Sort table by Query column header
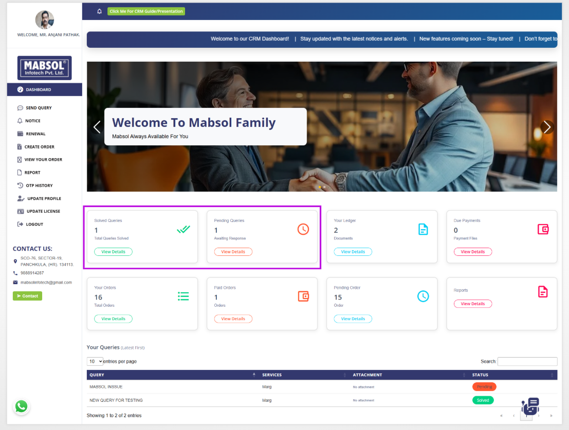This screenshot has width=569, height=430. 172,375
